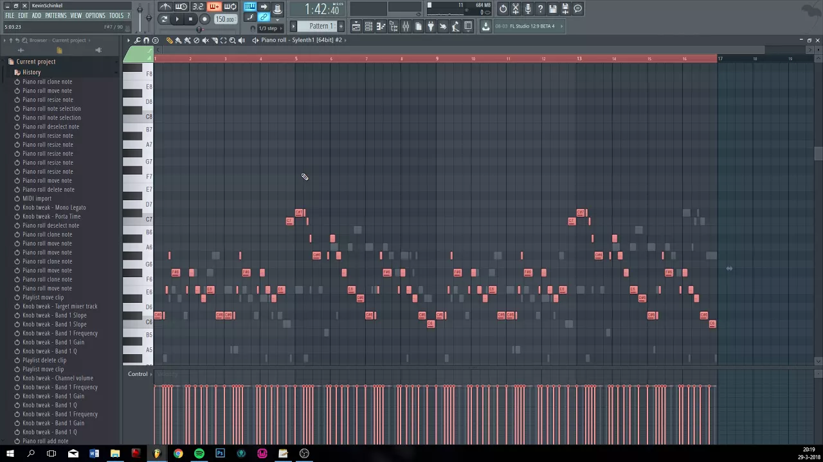Screen dimensions: 823x462
Task: Select the Zoom magnifier tool
Action: coord(232,40)
